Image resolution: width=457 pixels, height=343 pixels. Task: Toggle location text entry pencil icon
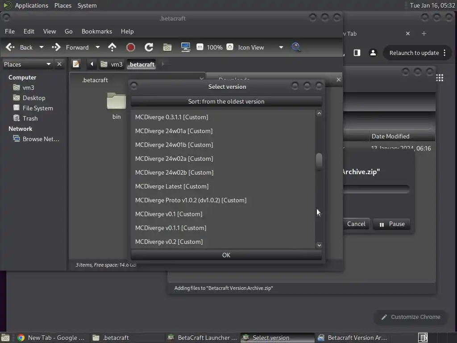tap(76, 64)
